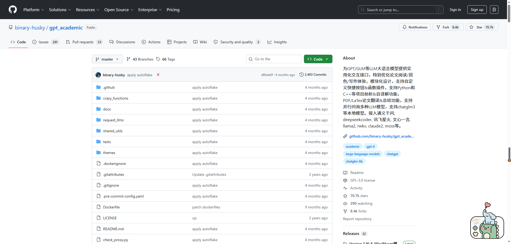Open the check_proxy.py file
This screenshot has height=244, width=511.
point(116,240)
